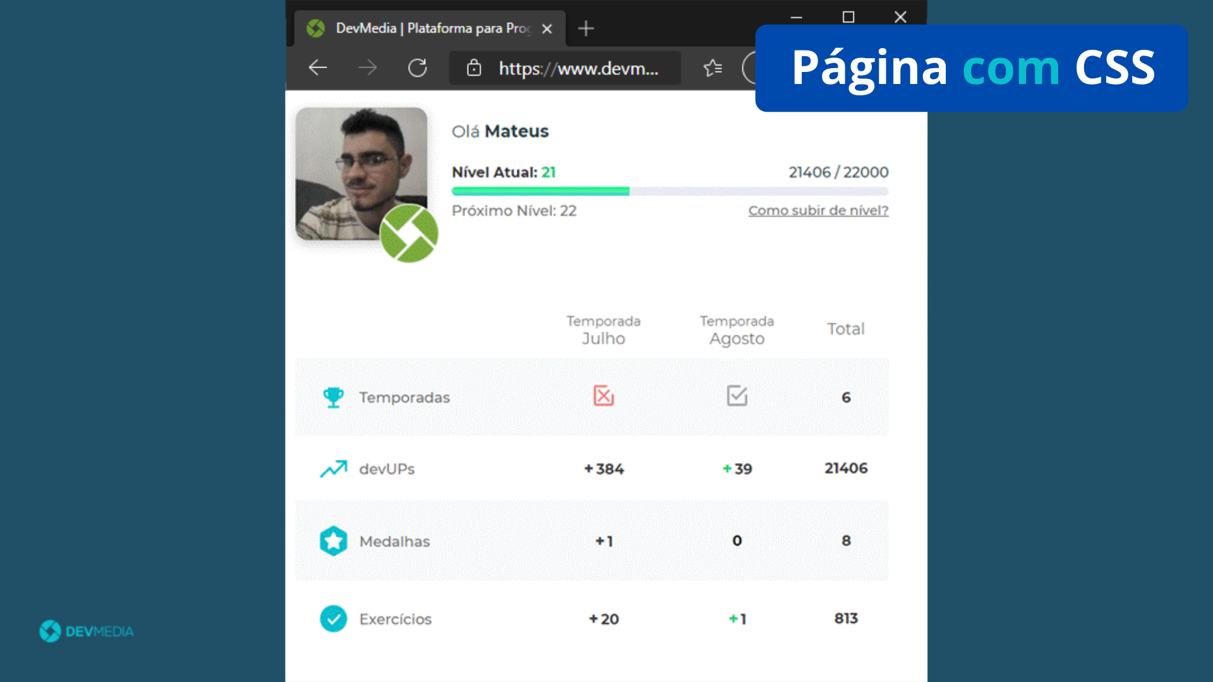Open 'Como subir de nível?' link

pos(818,210)
